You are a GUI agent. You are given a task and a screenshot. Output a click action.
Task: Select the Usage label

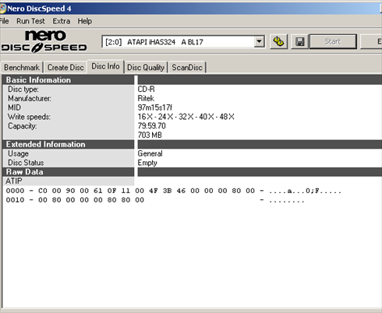pos(18,153)
